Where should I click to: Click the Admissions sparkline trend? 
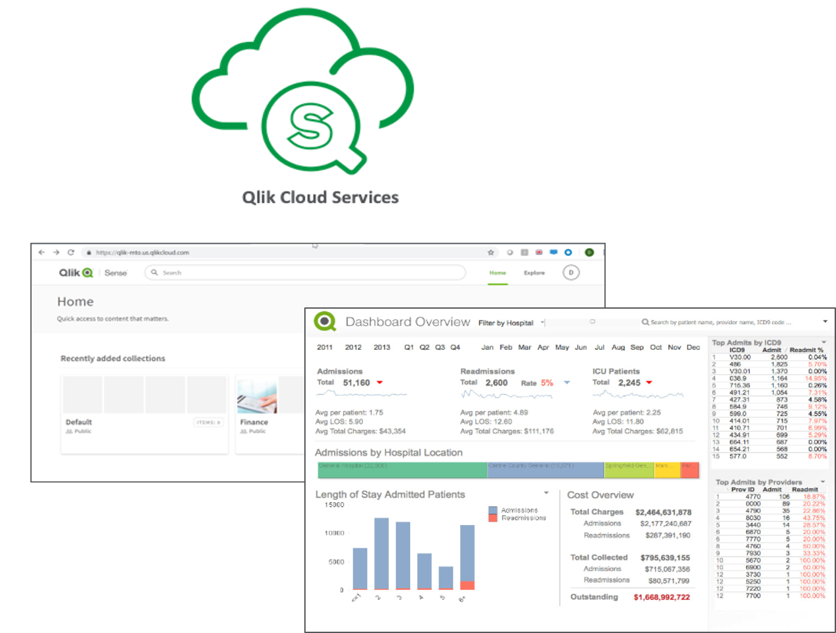click(362, 394)
